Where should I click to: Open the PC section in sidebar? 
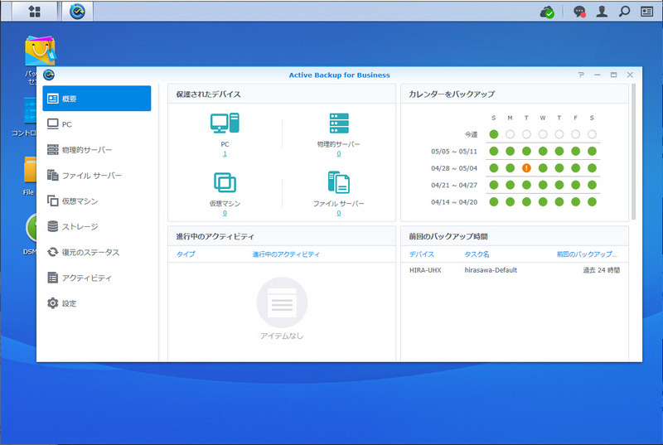coord(97,124)
